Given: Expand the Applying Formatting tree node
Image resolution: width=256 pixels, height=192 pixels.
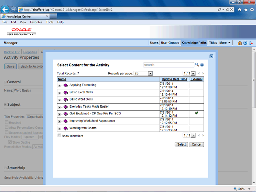Looking at the screenshot, I should pyautogui.click(x=59, y=86).
